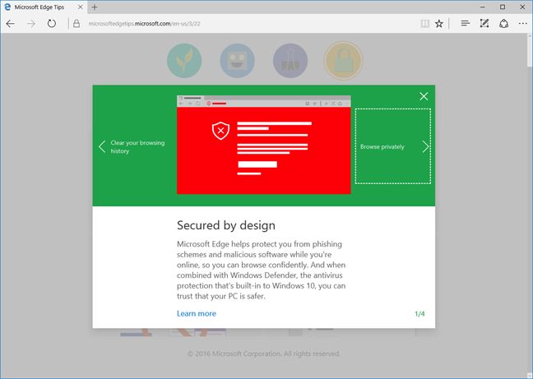Open the More actions ellipsis menu
This screenshot has width=533, height=379.
point(523,24)
